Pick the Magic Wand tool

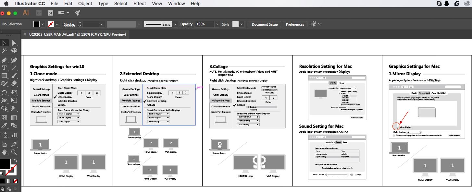pyautogui.click(x=5, y=51)
